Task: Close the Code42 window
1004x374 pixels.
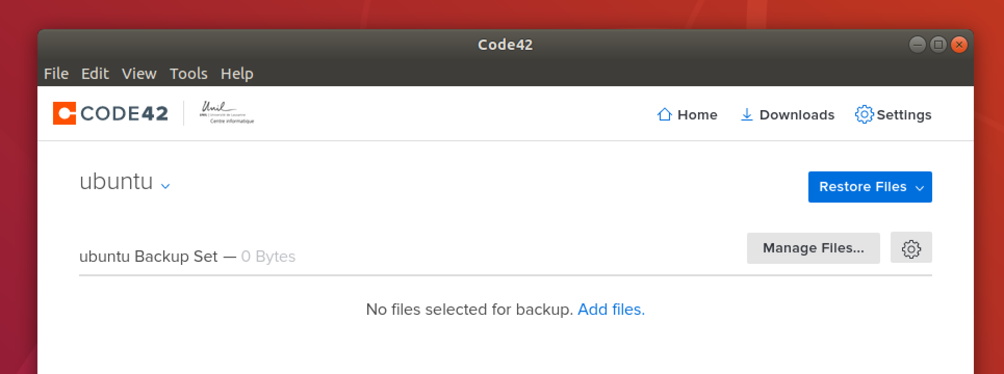Action: pyautogui.click(x=959, y=45)
